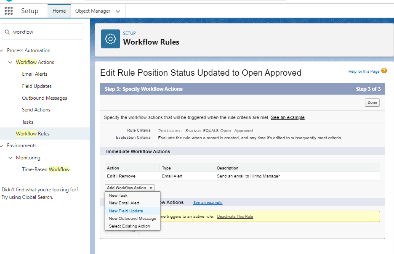Choose New Outbound Message from the menu
394x254 pixels.
[x=133, y=218]
